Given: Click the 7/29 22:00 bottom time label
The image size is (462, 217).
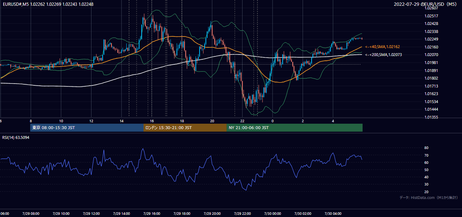Looking at the screenshot, I should (242, 214).
